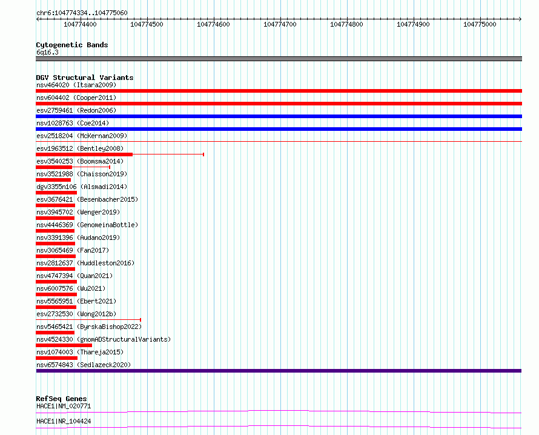The width and height of the screenshot is (539, 435).
Task: Click the nsv464020 (Itsara2009) variant label
Action: pyautogui.click(x=76, y=85)
